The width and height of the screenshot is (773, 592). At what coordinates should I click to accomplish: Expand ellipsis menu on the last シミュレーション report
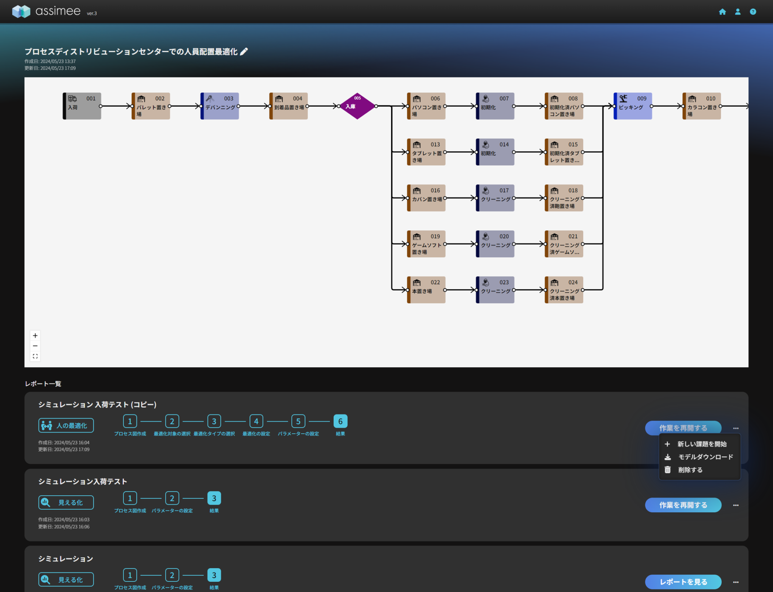pos(736,582)
